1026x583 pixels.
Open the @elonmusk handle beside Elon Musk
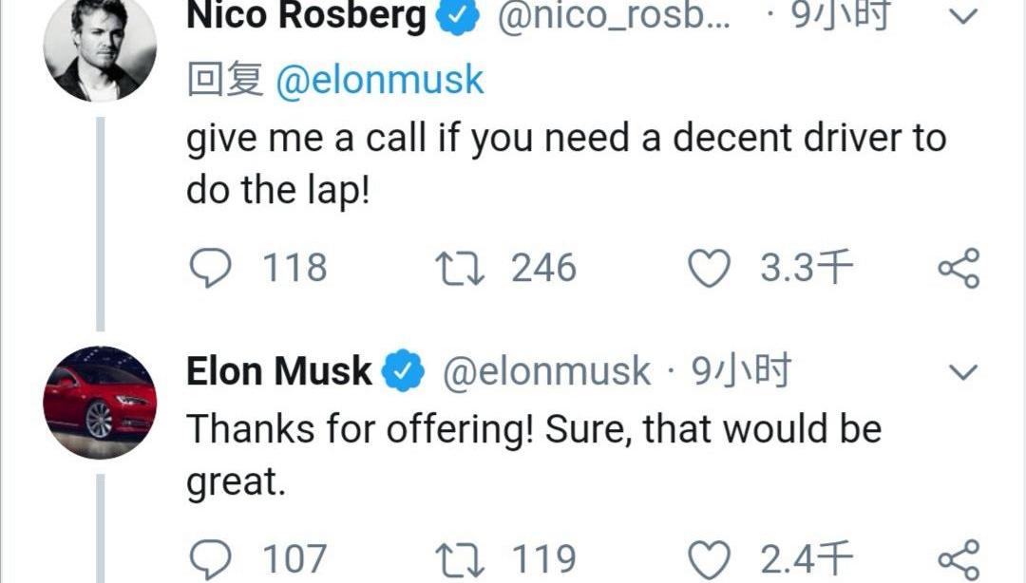tap(547, 371)
